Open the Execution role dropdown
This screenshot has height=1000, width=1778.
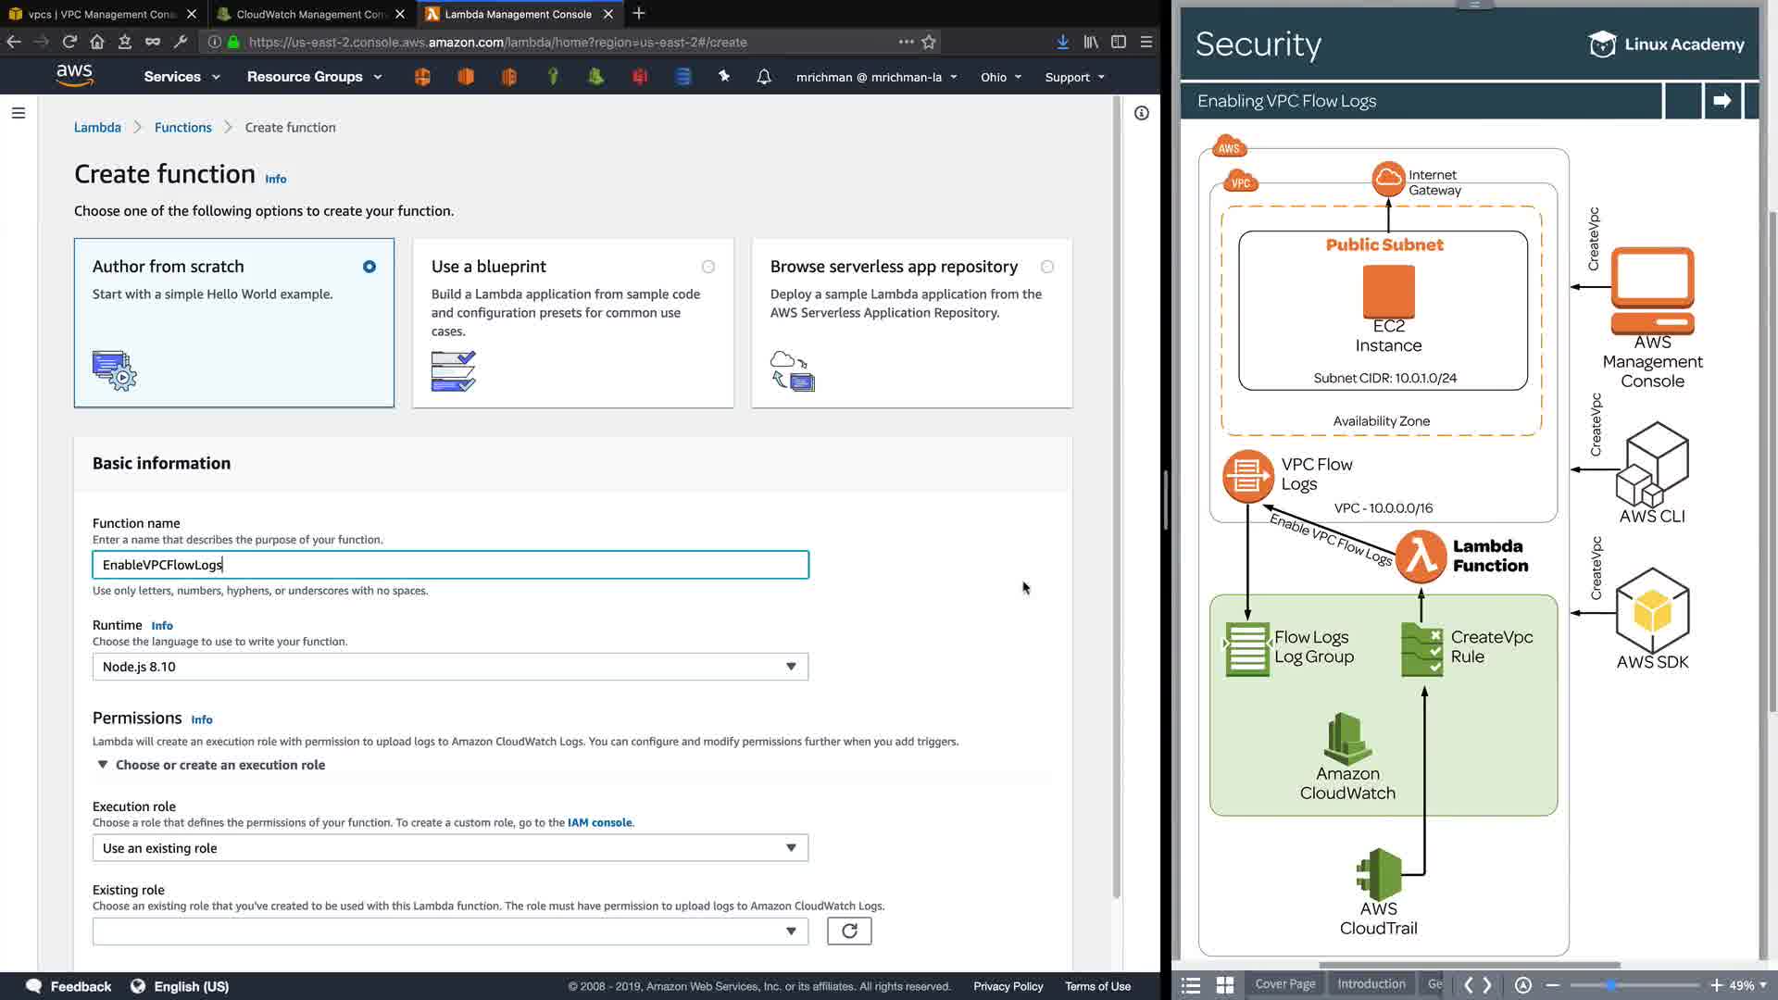click(x=450, y=848)
